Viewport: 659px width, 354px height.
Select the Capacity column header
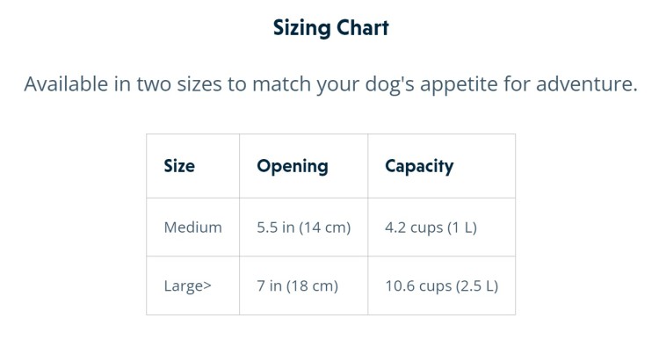tap(441, 166)
